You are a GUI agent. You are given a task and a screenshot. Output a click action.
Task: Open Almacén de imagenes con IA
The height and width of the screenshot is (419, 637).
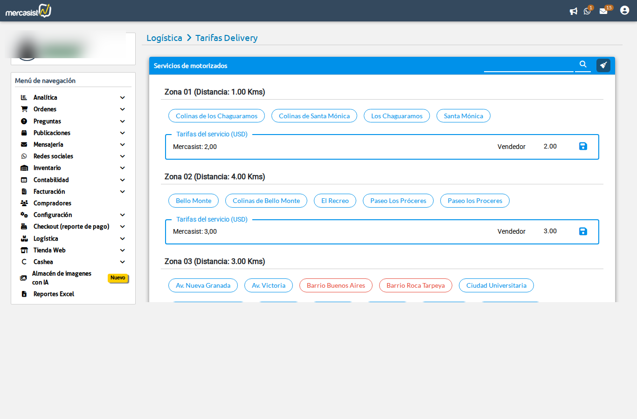[62, 278]
